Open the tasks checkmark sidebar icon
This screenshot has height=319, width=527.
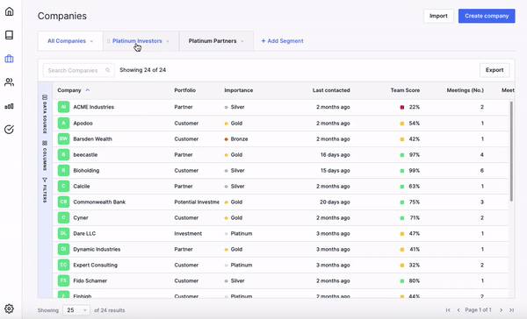coord(9,130)
